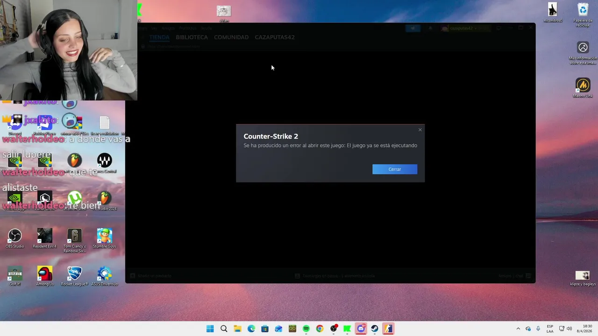Viewport: 598px width, 336px height.
Task: Open the BIBLIOTECA tab in Steam
Action: coord(192,37)
